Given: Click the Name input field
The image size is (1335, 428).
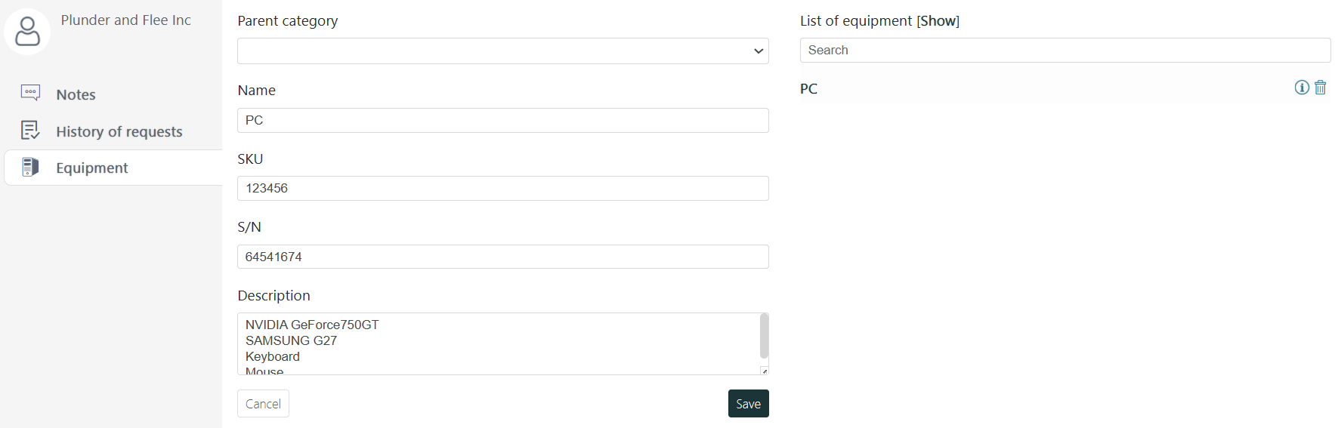Looking at the screenshot, I should point(503,121).
